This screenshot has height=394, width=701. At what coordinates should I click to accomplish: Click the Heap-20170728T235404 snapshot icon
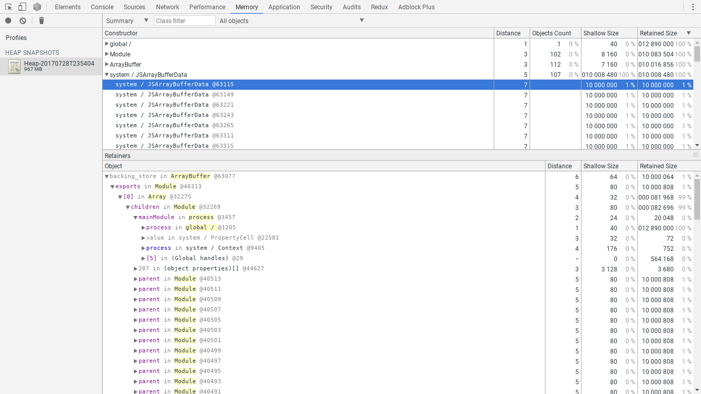pyautogui.click(x=14, y=66)
